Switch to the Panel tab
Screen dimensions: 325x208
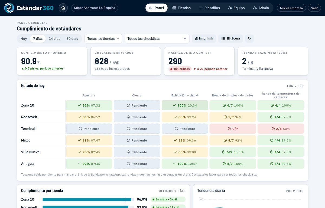(x=157, y=8)
